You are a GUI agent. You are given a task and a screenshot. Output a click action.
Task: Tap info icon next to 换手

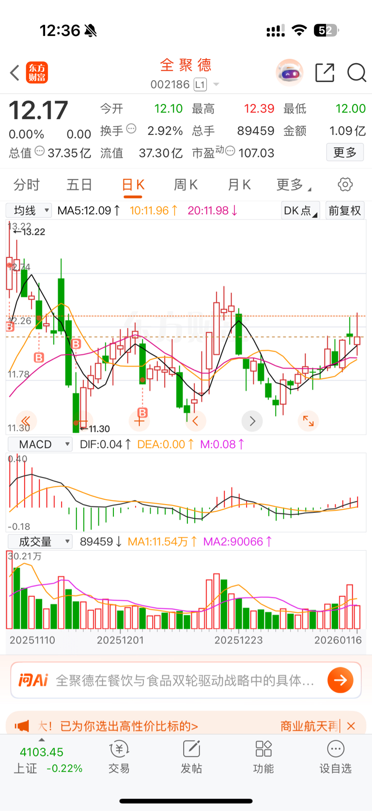tap(131, 129)
